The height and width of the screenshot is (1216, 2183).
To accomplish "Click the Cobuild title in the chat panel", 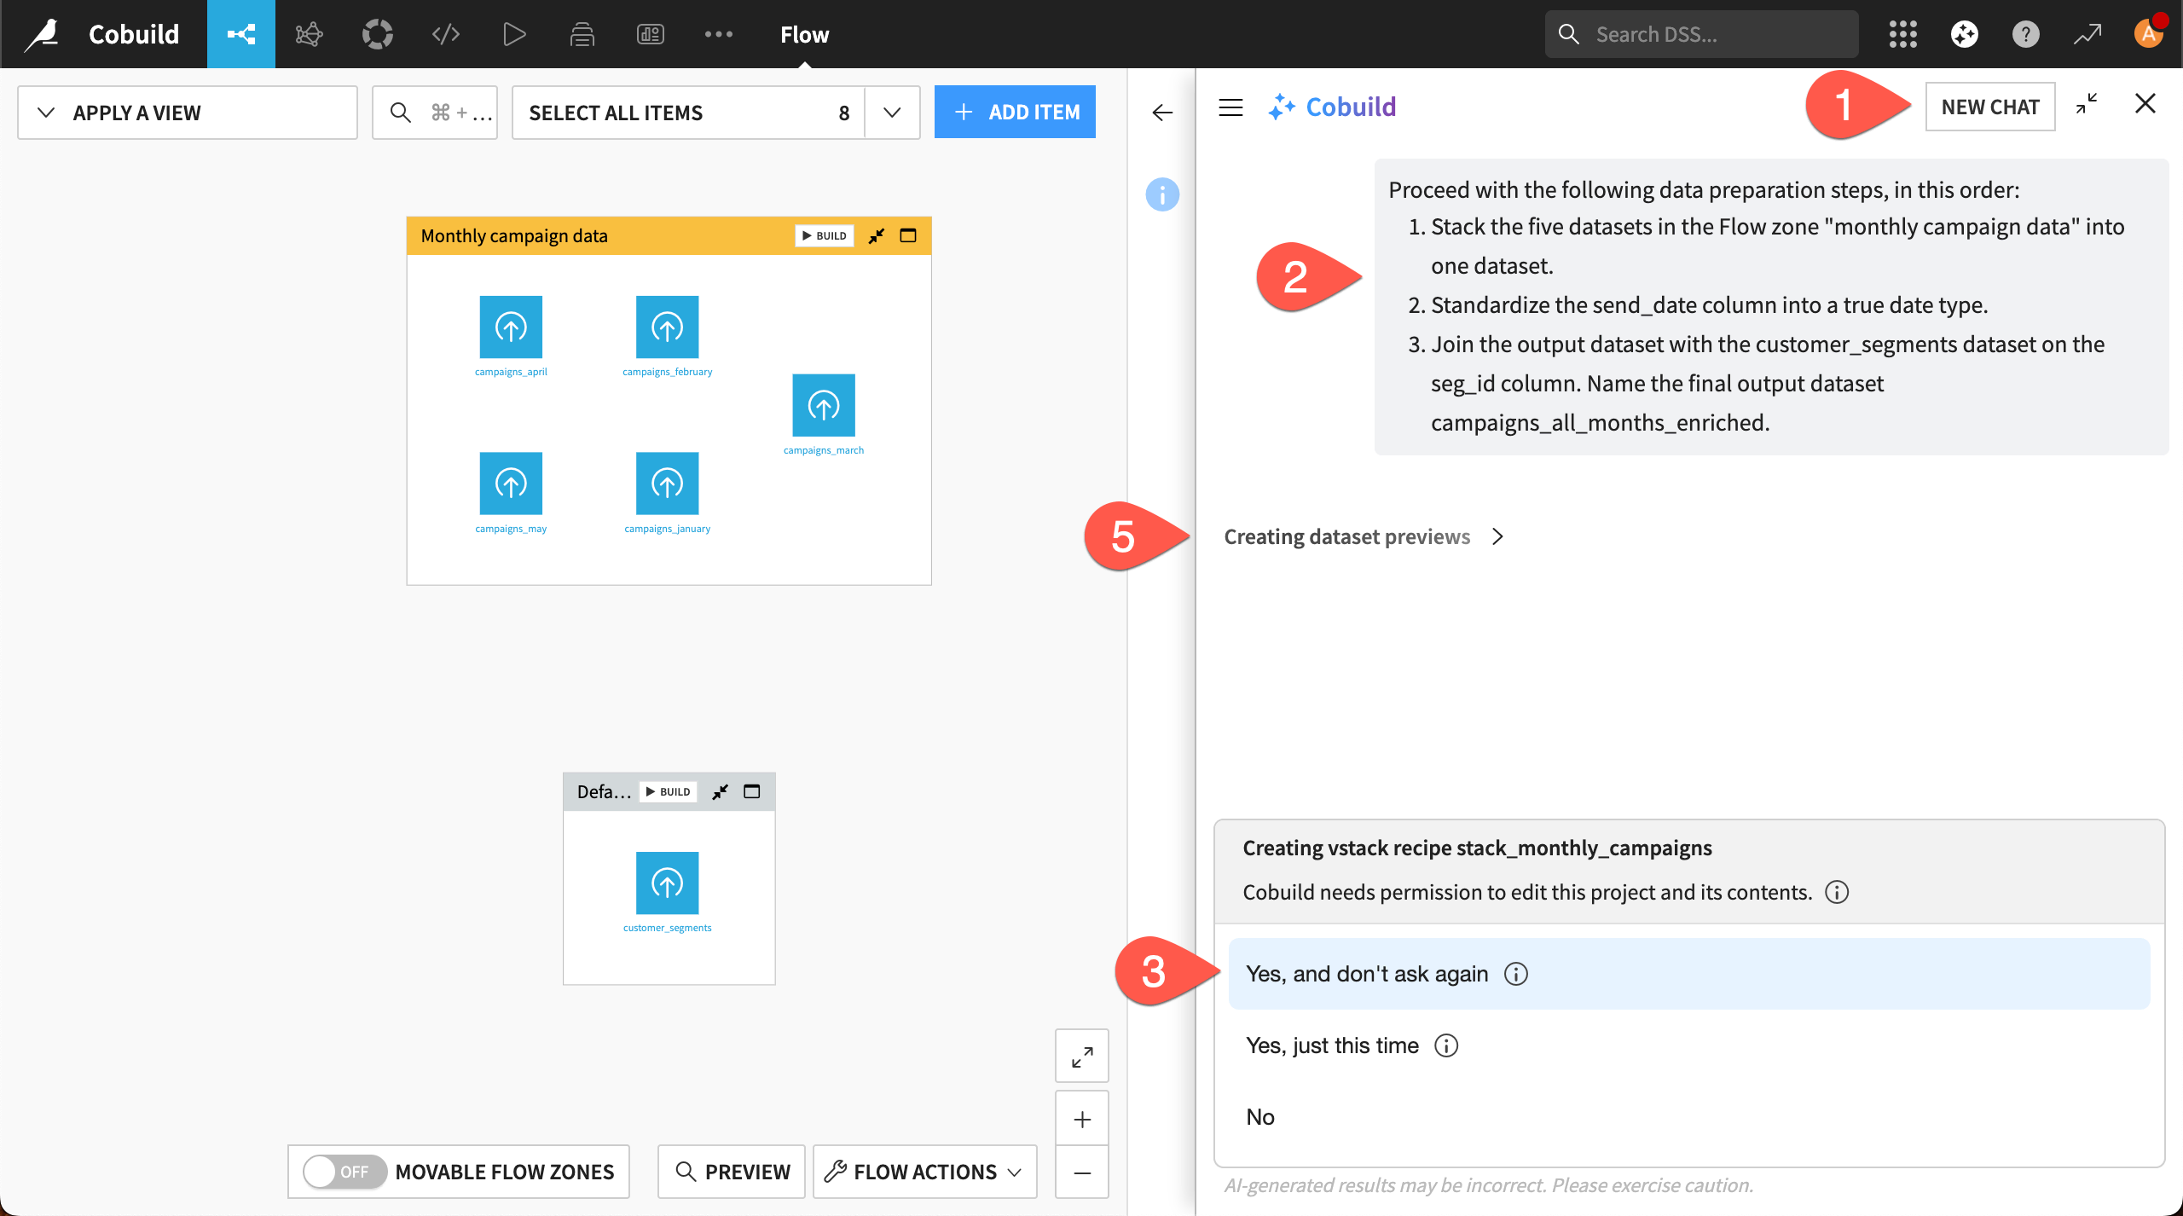I will 1351,107.
